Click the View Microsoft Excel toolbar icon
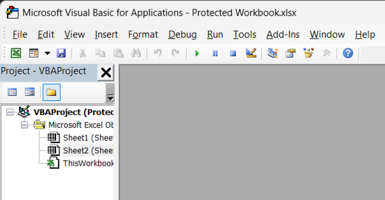 tap(16, 53)
